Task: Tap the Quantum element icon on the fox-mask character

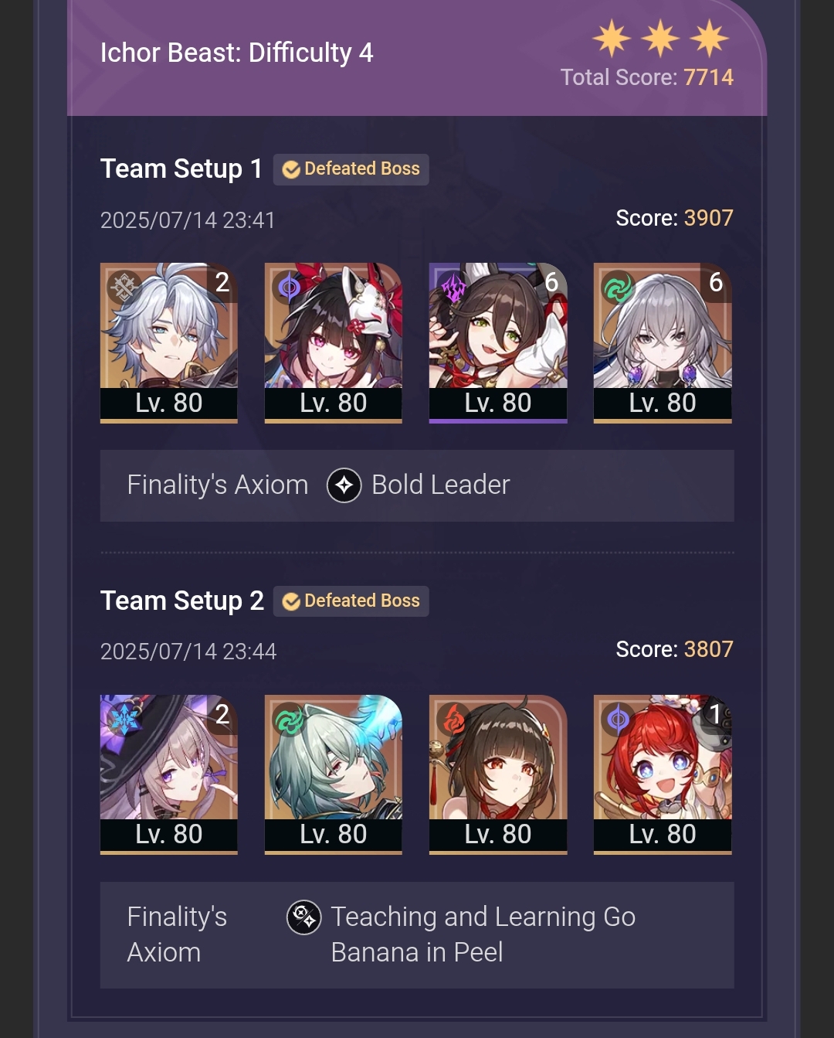Action: pyautogui.click(x=289, y=288)
